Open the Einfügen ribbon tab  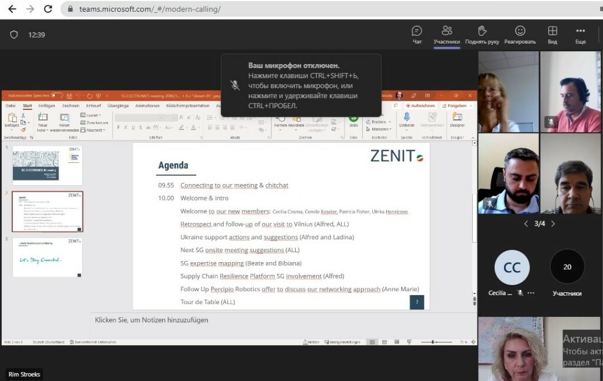pyautogui.click(x=47, y=106)
